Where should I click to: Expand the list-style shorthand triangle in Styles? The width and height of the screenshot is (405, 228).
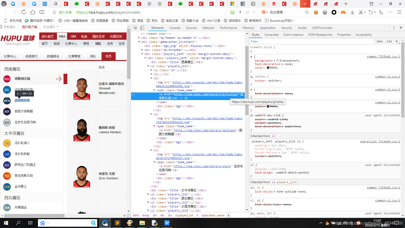coord(275,192)
